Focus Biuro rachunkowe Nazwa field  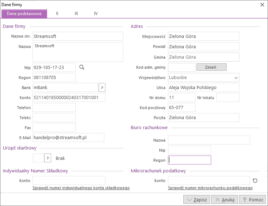tap(209, 140)
